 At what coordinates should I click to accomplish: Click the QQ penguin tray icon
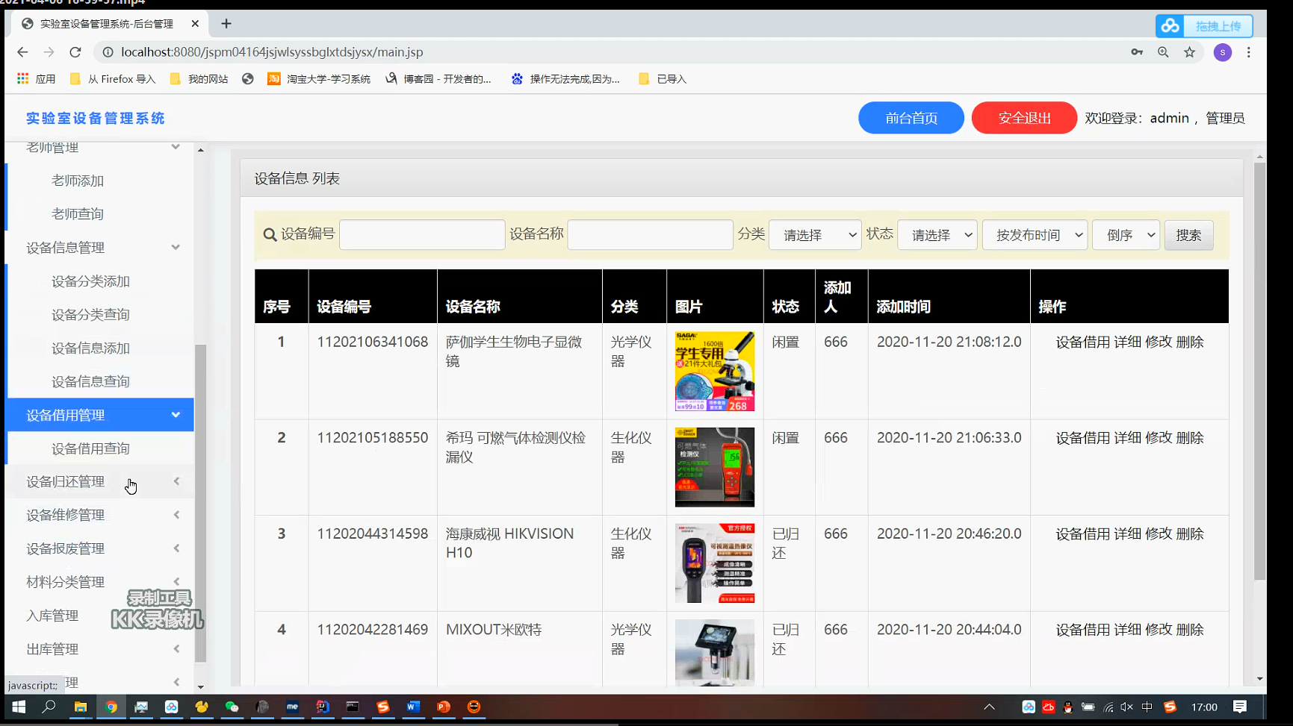click(x=1068, y=707)
